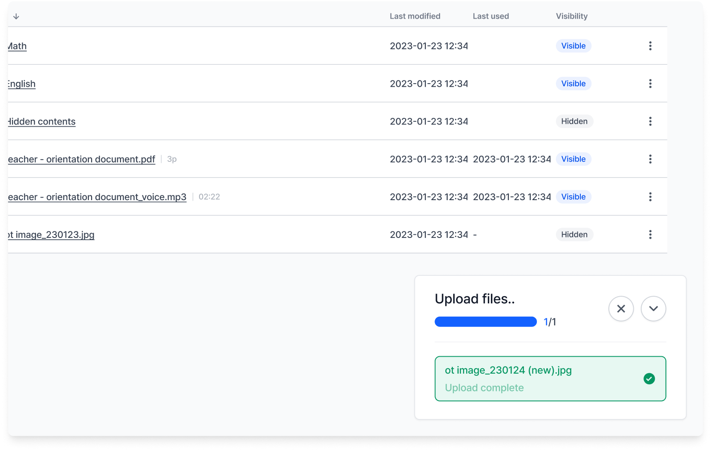Toggle Visible badge on Math row

point(573,46)
